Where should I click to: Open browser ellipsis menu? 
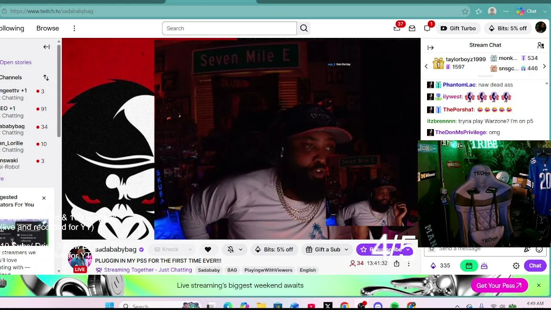506,11
